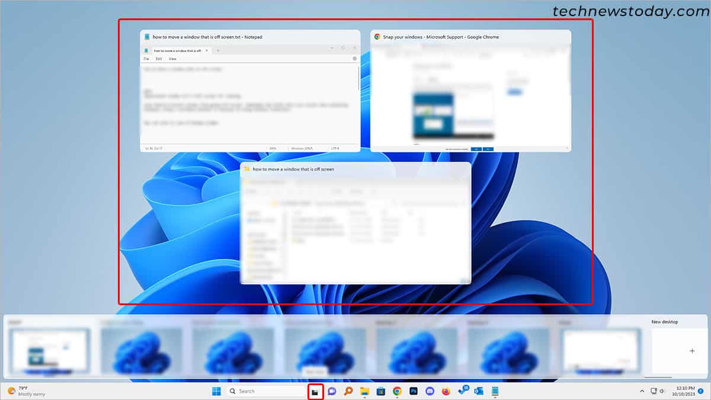Switch to the first virtual desktop thumbnail
Image resolution: width=711 pixels, height=400 pixels.
tap(49, 350)
